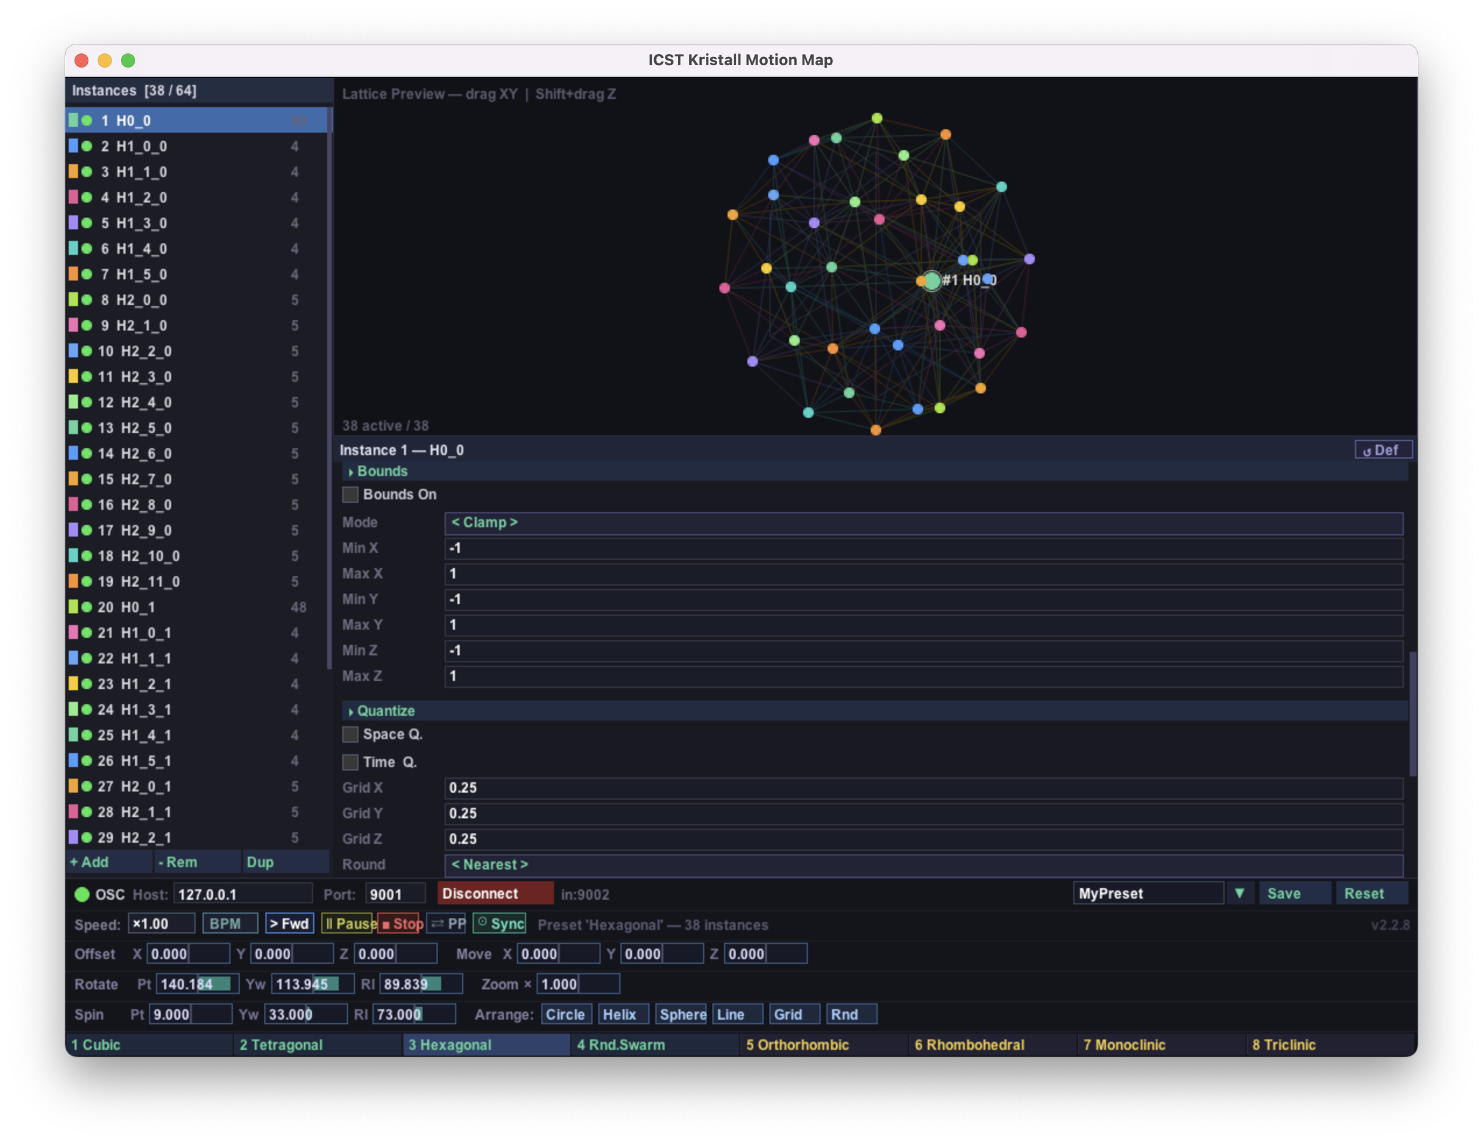Image resolution: width=1483 pixels, height=1143 pixels.
Task: Click the - Rem instance button
Action: 197,862
